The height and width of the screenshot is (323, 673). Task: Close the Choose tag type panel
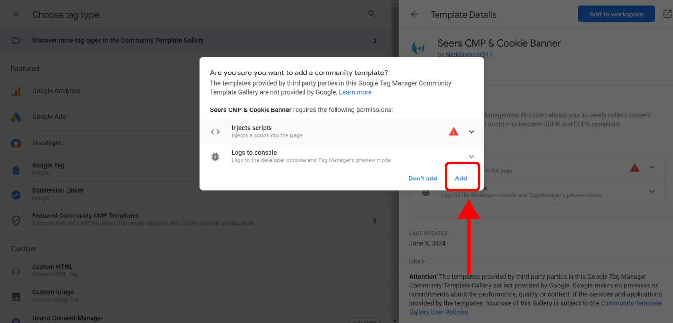(16, 14)
